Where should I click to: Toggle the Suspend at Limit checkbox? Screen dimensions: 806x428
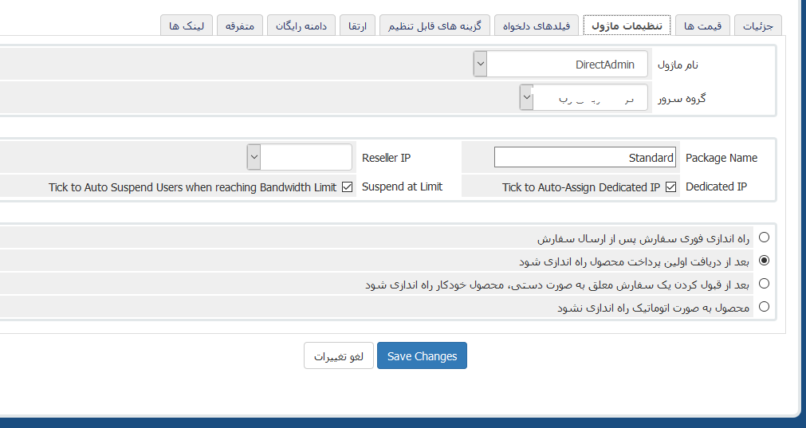click(347, 187)
